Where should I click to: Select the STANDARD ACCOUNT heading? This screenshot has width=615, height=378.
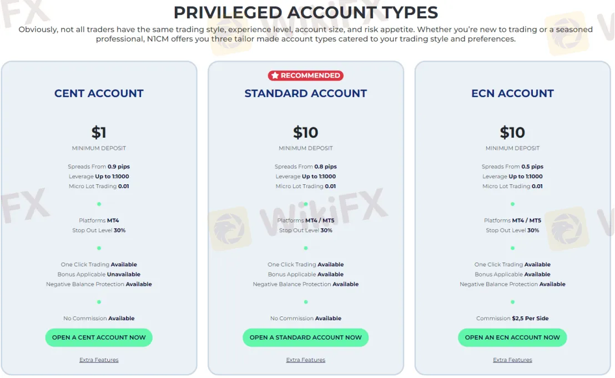click(x=305, y=93)
